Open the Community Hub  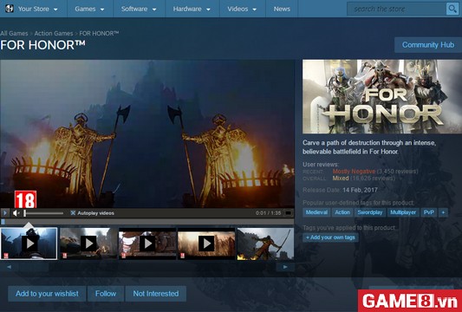(428, 45)
